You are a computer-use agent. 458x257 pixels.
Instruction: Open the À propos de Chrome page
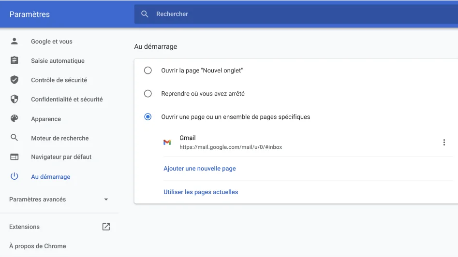pos(38,246)
